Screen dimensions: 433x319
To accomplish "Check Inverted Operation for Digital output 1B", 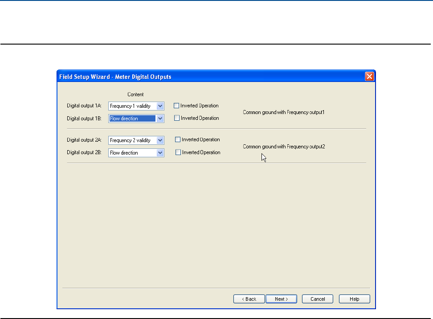I will pos(176,119).
